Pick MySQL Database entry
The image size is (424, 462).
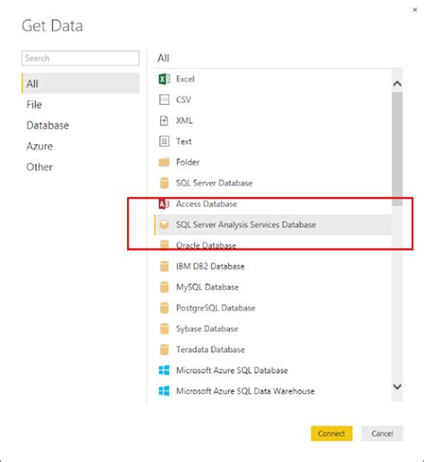point(273,287)
